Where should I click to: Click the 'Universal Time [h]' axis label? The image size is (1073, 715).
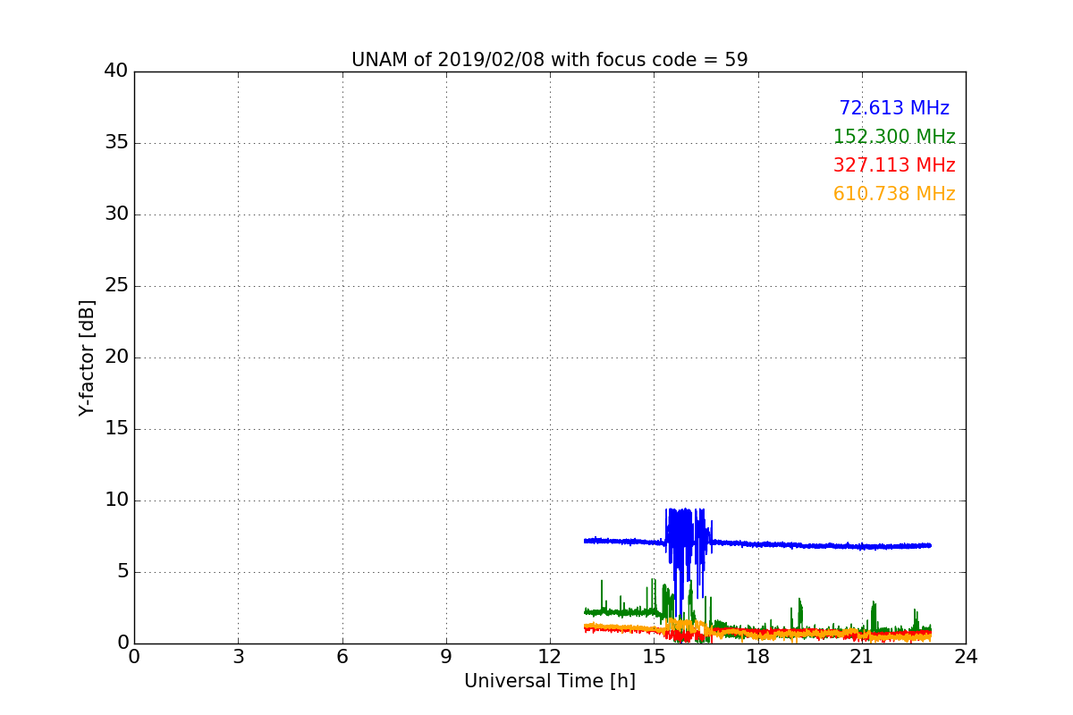(x=549, y=681)
